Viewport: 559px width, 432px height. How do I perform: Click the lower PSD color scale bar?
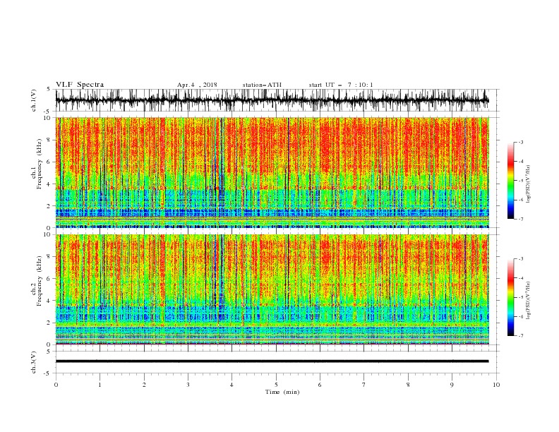(510, 297)
